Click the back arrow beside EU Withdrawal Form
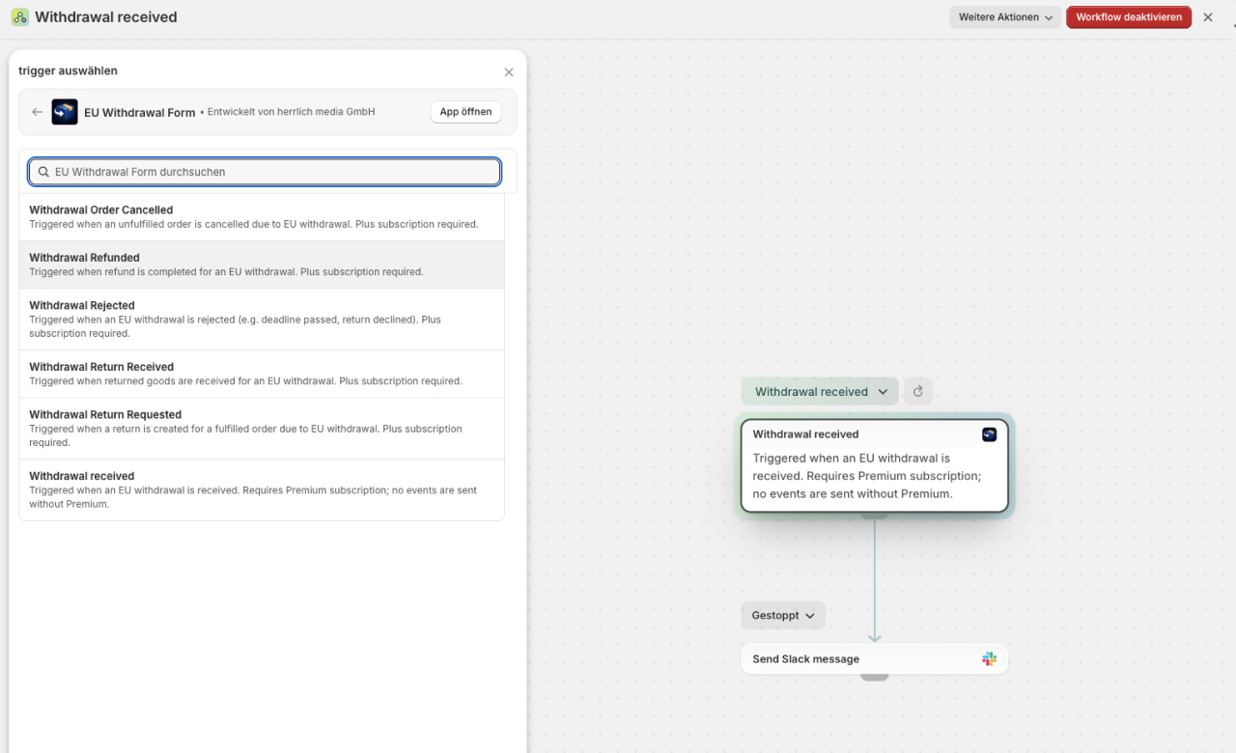Viewport: 1236px width, 753px height. click(x=38, y=112)
